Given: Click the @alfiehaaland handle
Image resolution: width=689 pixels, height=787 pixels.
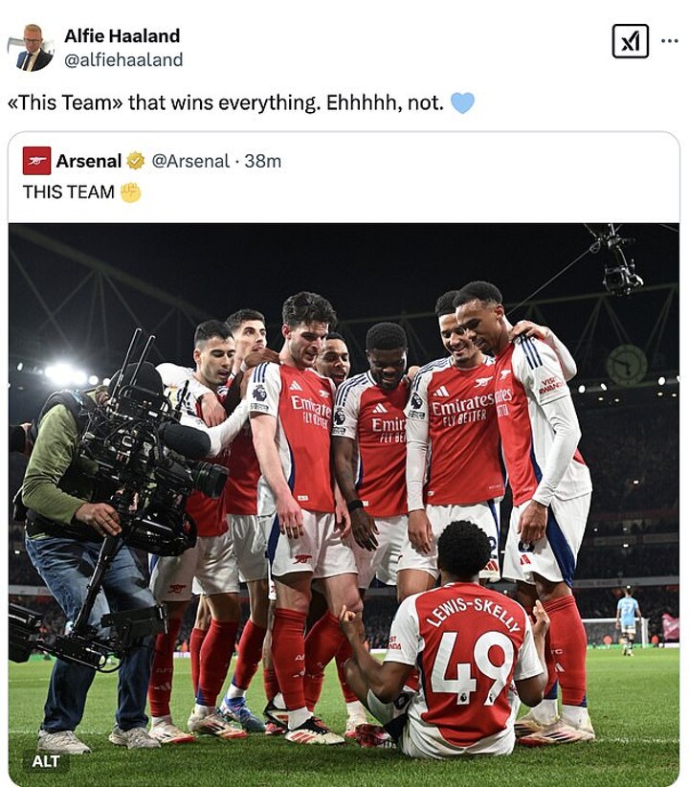Looking at the screenshot, I should pyautogui.click(x=123, y=59).
